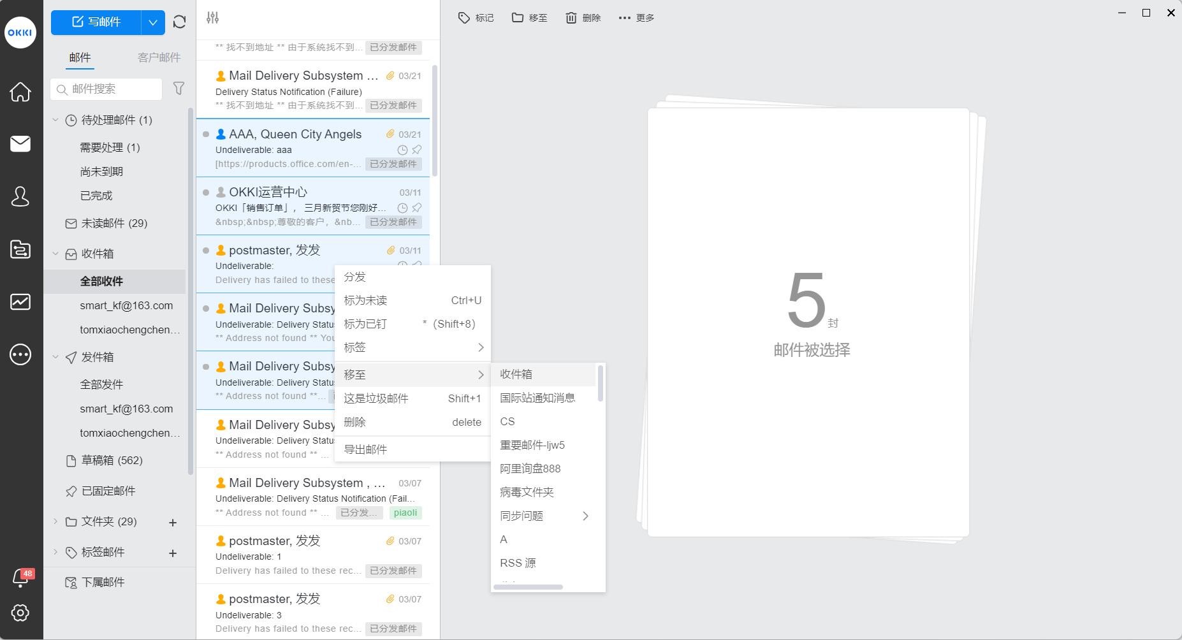The image size is (1182, 640).
Task: Move the mails to 收件箱 in the submenu
Action: [x=543, y=374]
